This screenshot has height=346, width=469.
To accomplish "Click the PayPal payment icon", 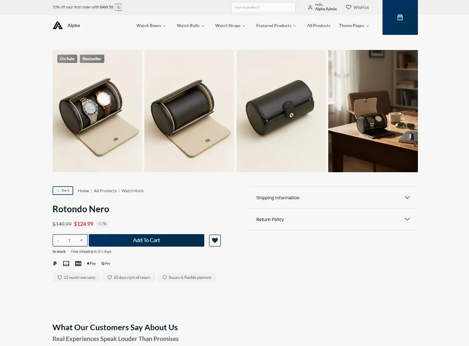I will click(55, 263).
